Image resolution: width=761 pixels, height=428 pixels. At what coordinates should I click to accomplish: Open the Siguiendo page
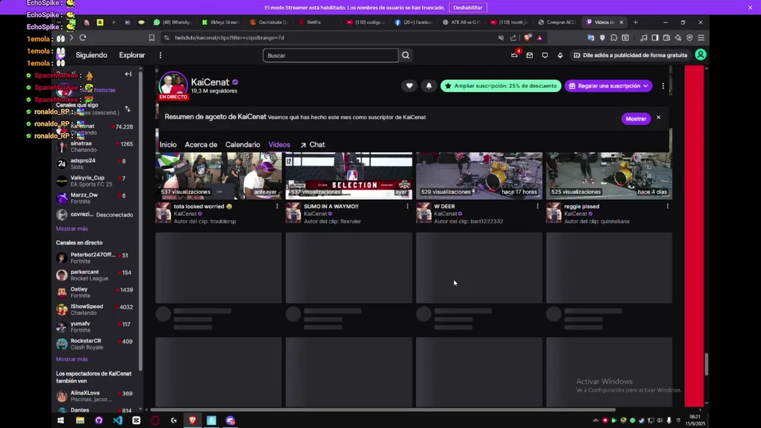point(92,55)
